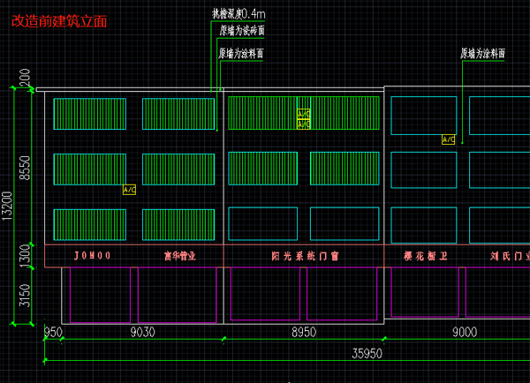
Task: Select the 阳光系统门窗 sign text
Action: point(305,256)
